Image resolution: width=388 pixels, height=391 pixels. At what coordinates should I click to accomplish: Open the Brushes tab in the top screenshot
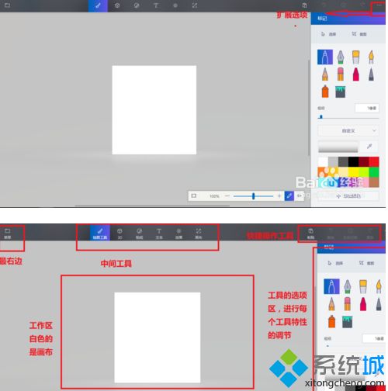pos(98,5)
